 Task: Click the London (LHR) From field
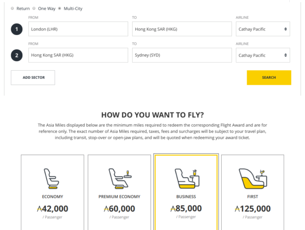[x=78, y=29]
